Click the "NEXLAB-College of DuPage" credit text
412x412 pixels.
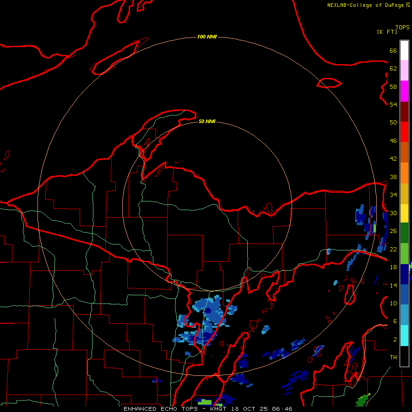coord(365,5)
